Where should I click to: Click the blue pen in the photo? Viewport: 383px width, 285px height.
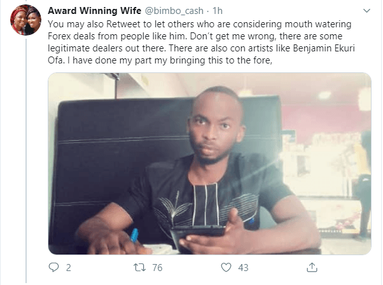point(134,235)
